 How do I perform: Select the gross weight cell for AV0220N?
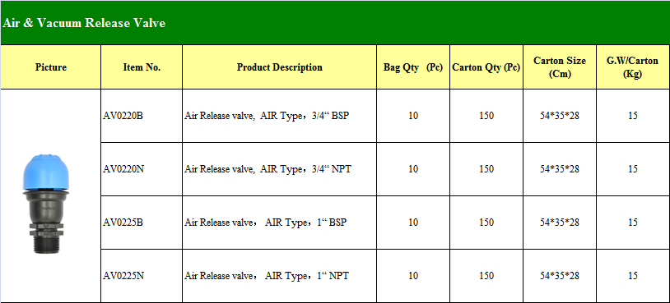[x=633, y=169]
